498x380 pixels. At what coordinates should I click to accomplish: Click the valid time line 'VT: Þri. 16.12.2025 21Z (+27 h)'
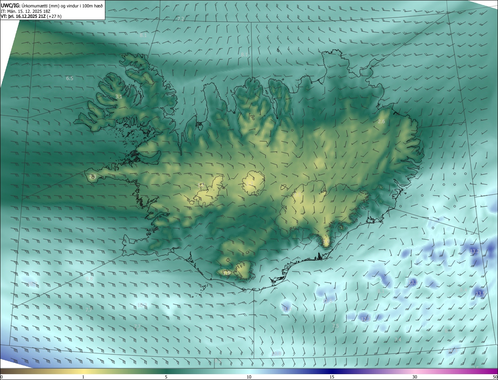pos(31,16)
